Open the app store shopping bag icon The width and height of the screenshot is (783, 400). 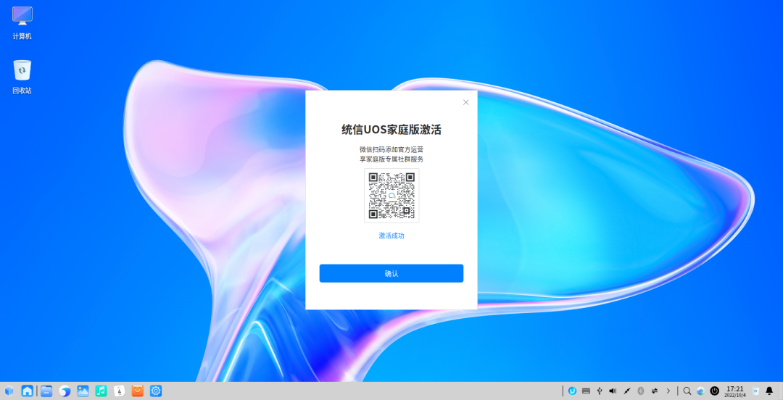(137, 391)
